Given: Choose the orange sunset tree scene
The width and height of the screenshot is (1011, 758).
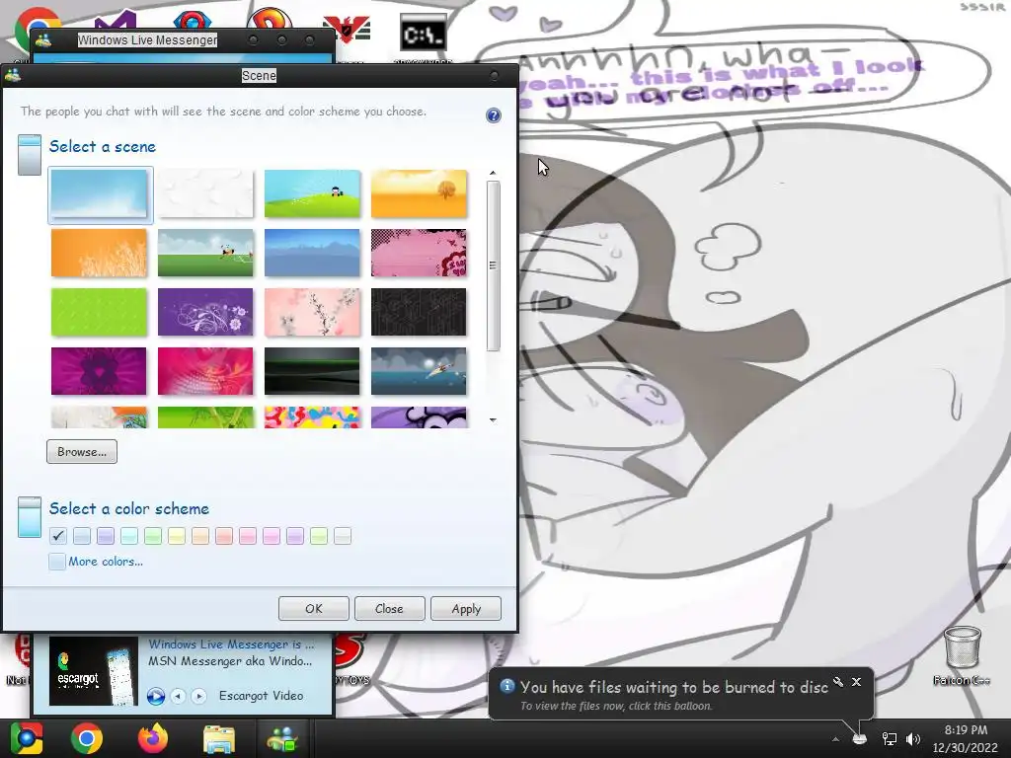Looking at the screenshot, I should click(419, 193).
